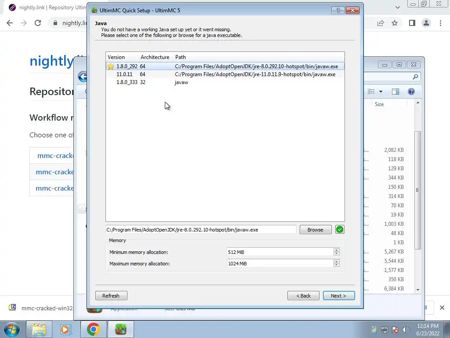Screen dimensions: 450x338
Task: Open File Explorer from the taskbar
Action: click(39, 329)
